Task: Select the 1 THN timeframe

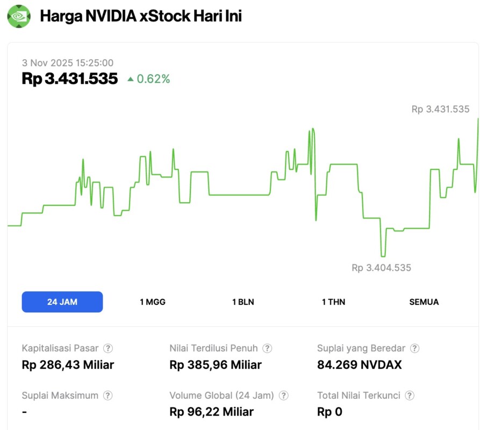Action: (x=333, y=302)
